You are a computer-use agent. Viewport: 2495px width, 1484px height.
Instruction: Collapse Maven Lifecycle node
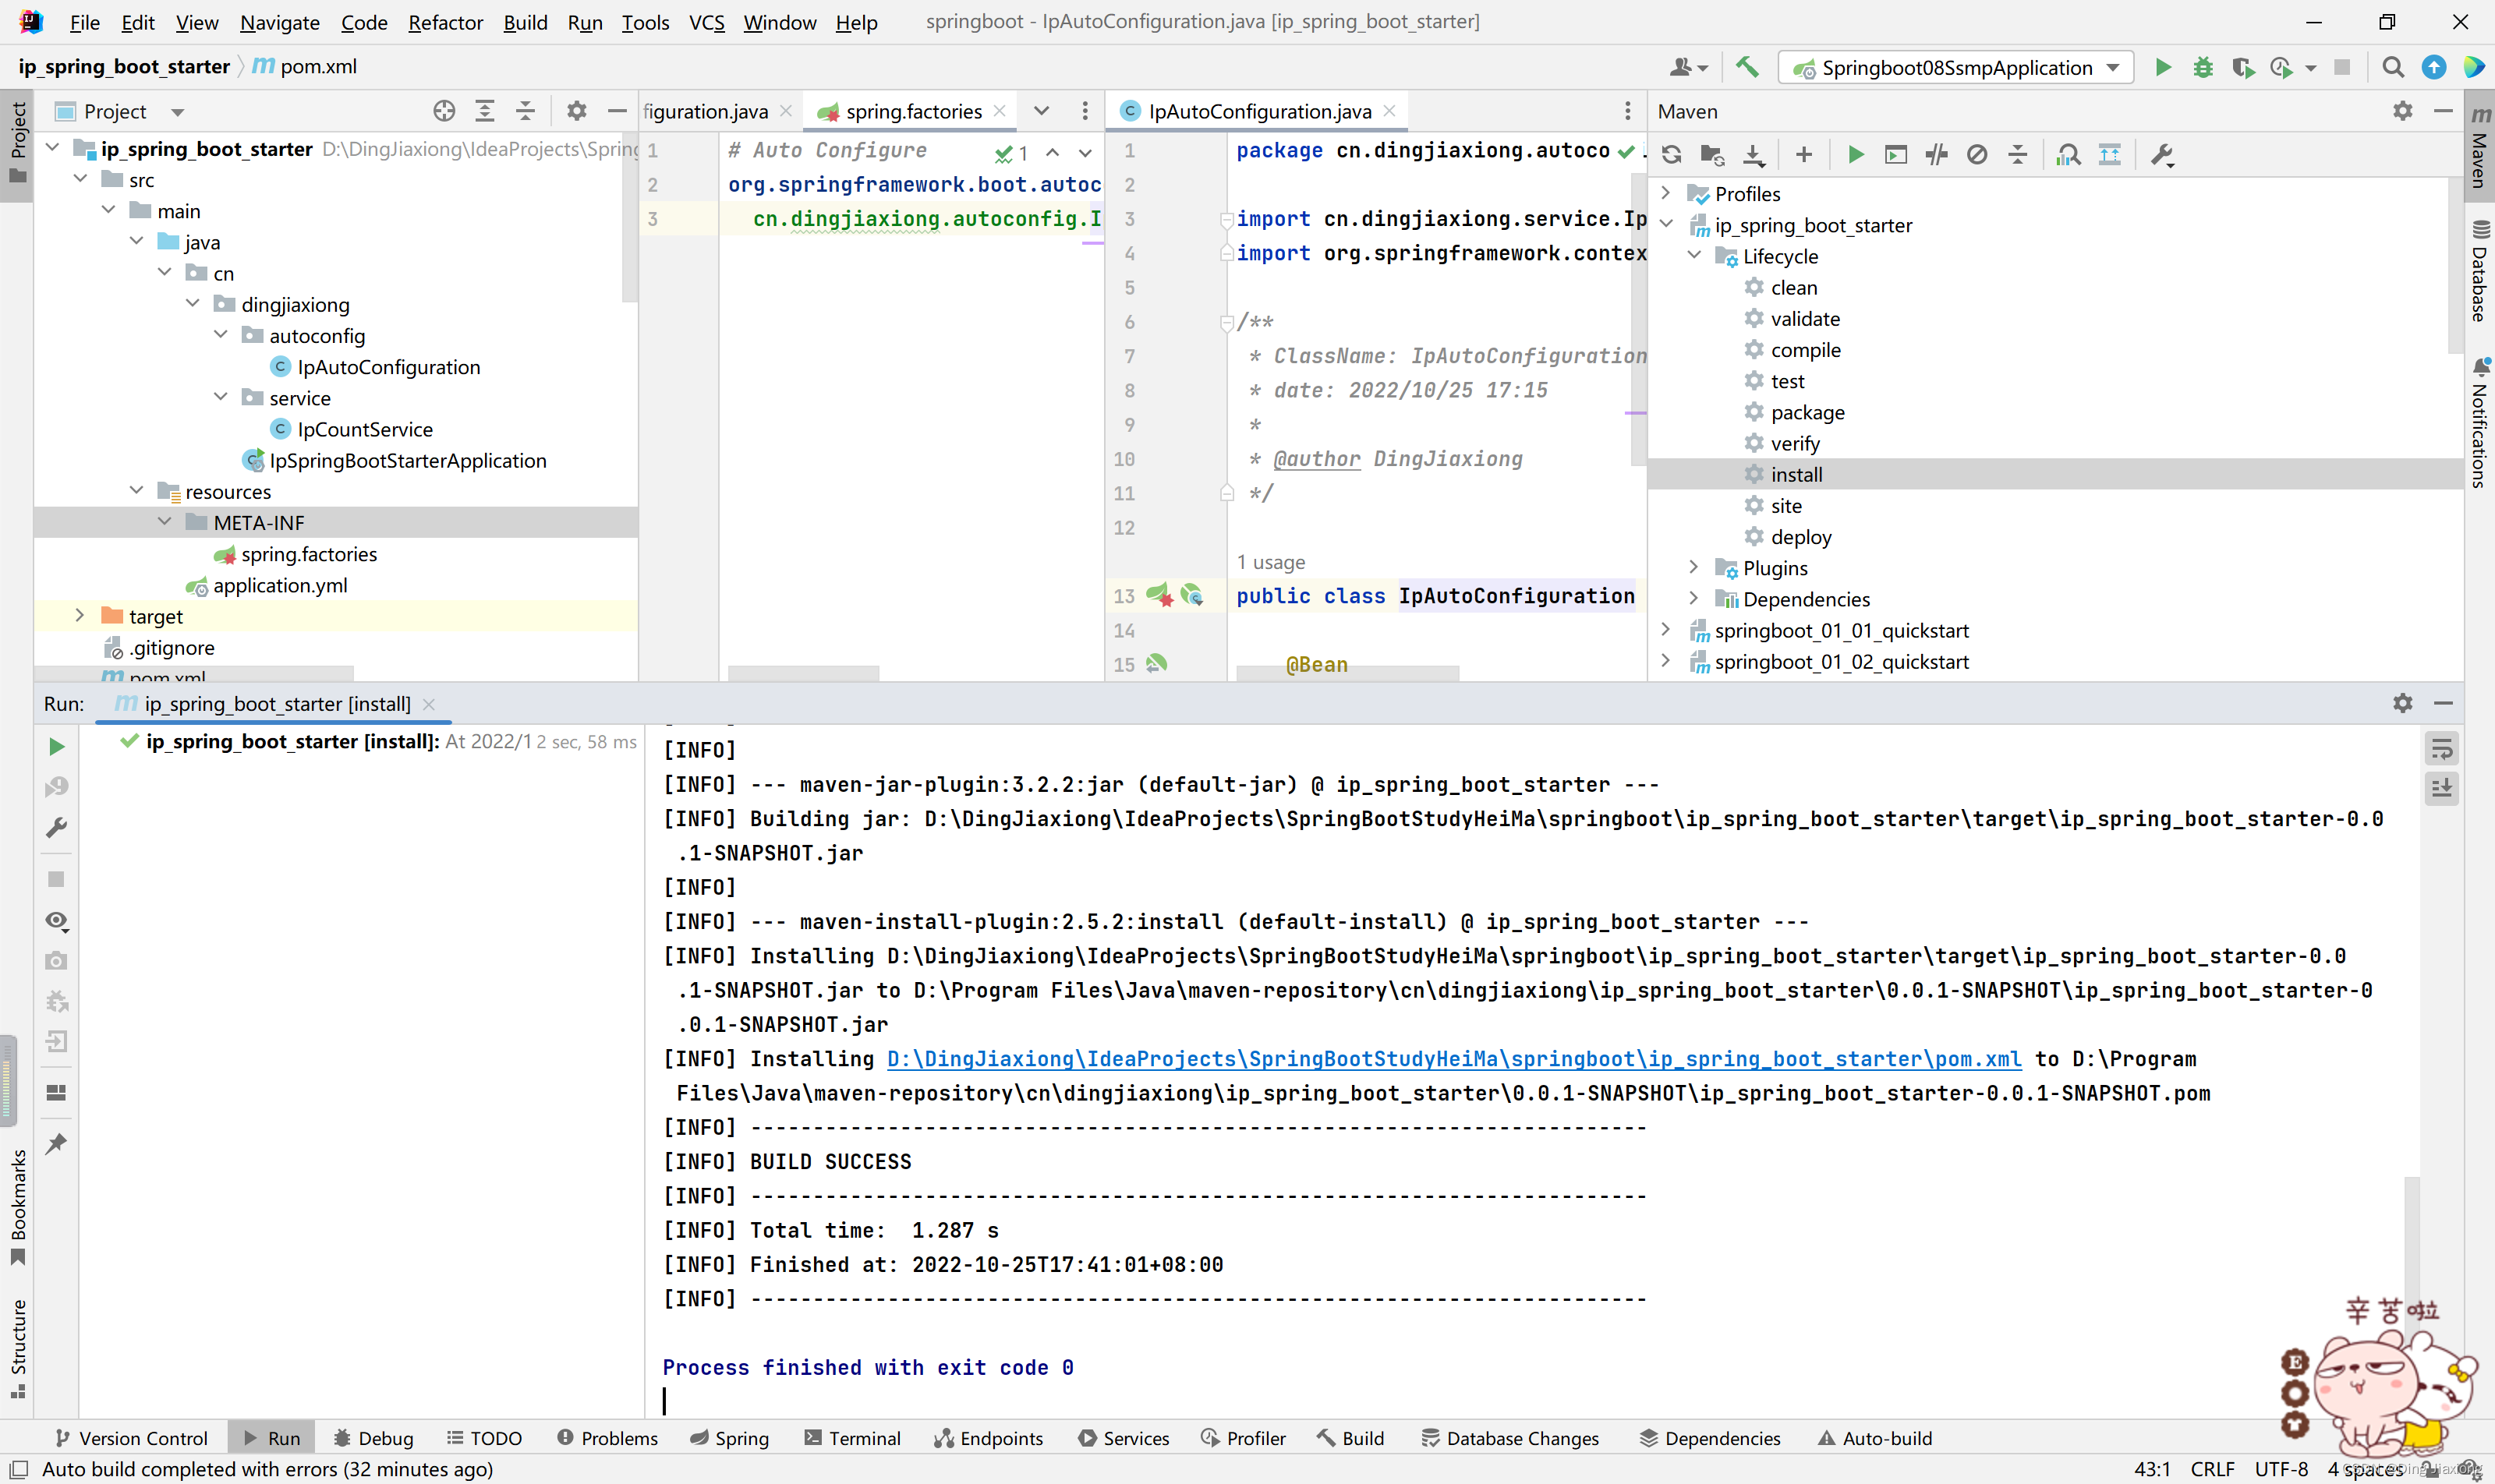point(1693,256)
